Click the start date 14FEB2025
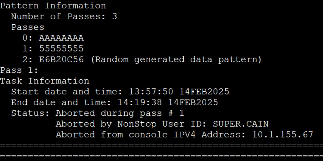 (204, 92)
